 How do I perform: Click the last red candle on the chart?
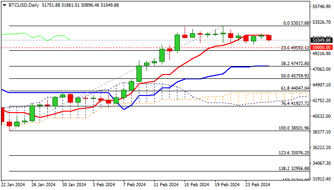269,38
